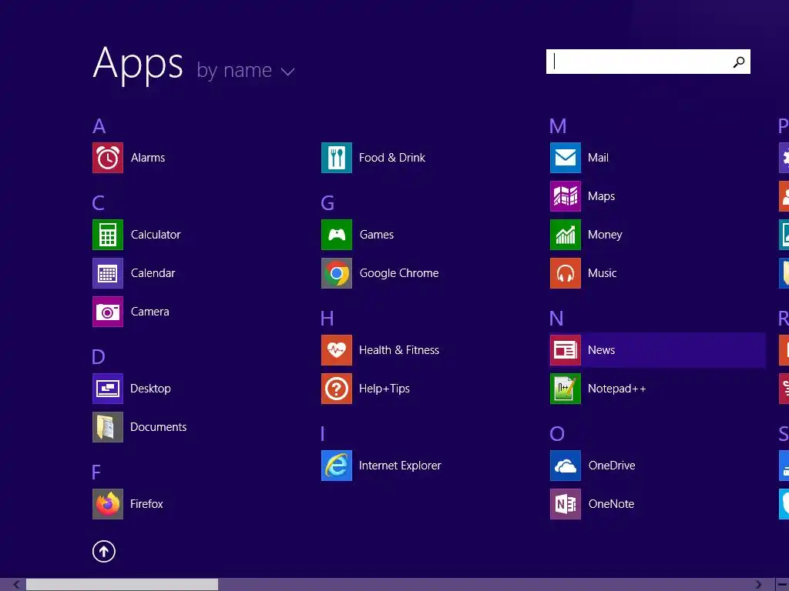
Task: Open the Desktop tile icon
Action: point(108,389)
